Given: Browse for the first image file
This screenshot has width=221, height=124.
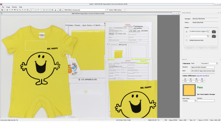Looking at the screenshot, I should point(208,32).
